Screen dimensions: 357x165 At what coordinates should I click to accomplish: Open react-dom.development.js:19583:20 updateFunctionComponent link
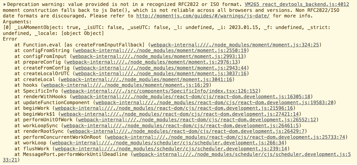pos(214,103)
